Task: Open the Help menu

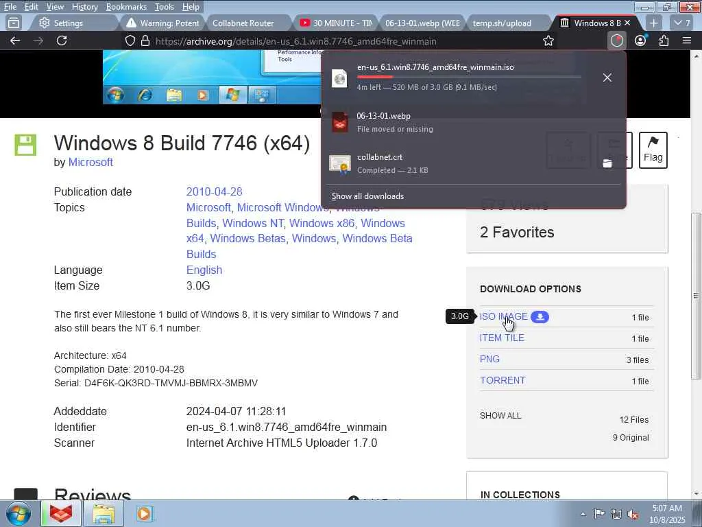Action: click(x=191, y=7)
